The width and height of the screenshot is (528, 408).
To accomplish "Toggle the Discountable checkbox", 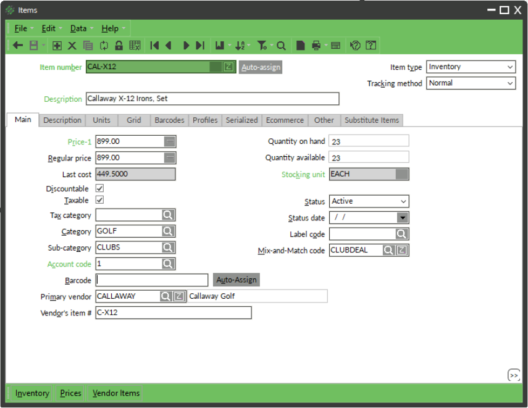I will (99, 188).
